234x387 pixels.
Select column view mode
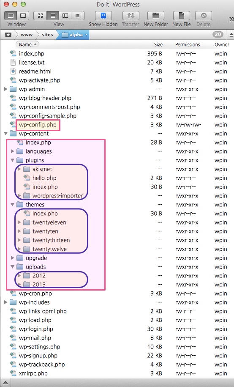(65, 16)
